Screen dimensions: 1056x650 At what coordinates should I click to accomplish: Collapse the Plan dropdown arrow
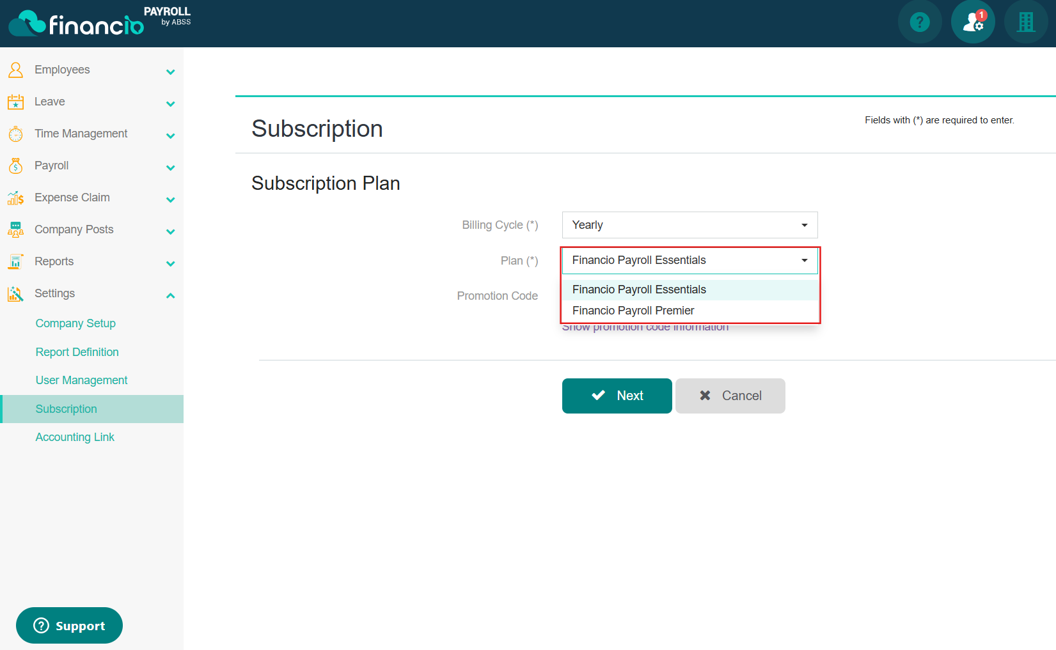point(804,260)
